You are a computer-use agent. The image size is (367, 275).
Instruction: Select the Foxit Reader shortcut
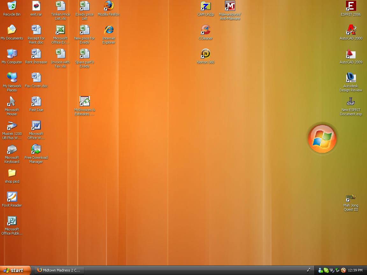pos(12,197)
